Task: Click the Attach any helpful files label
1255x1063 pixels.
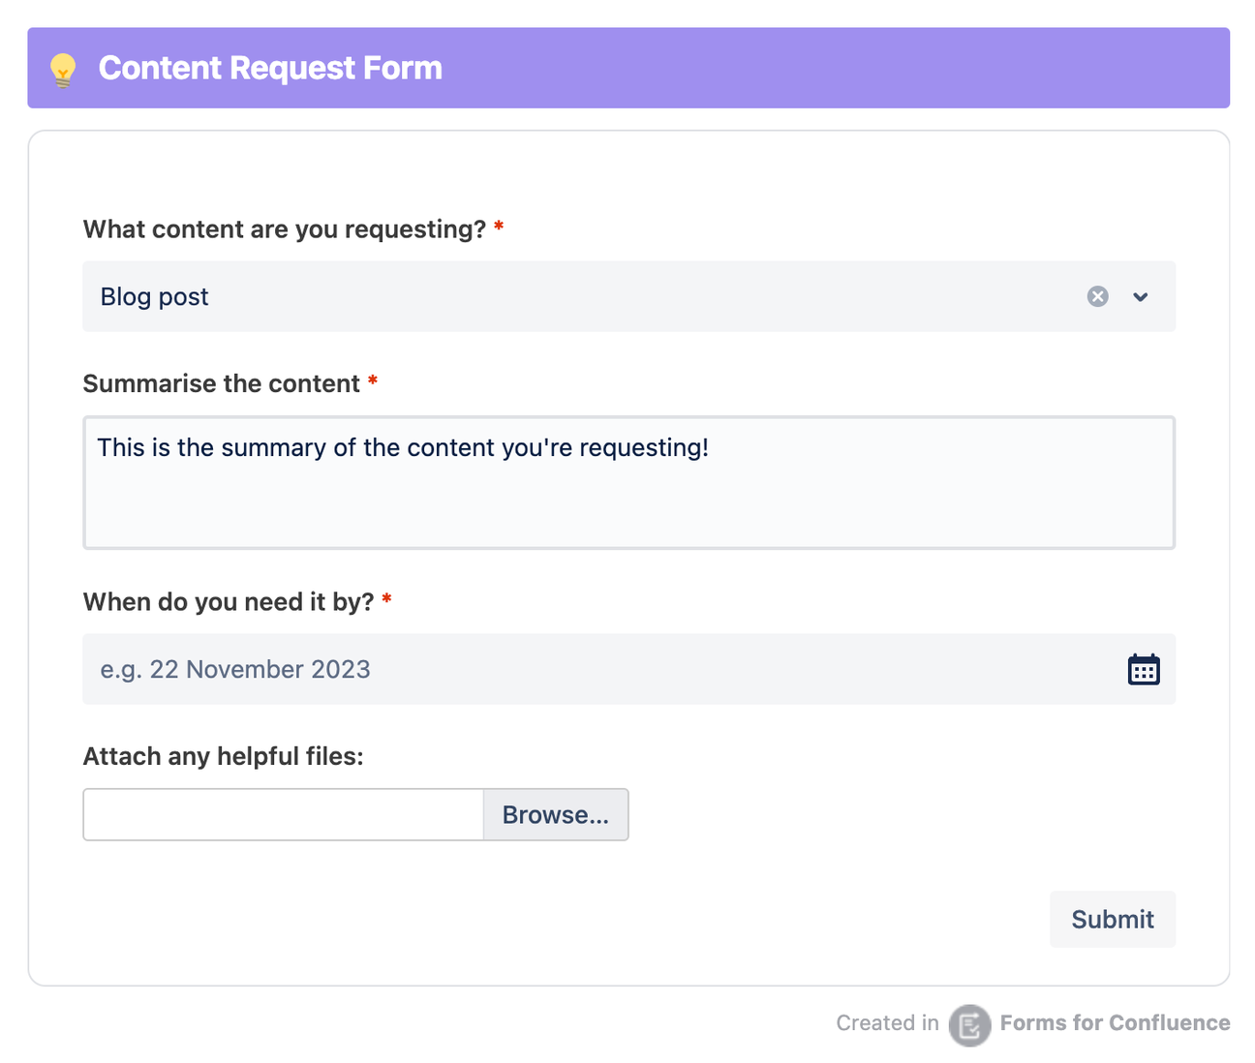Action: (x=223, y=756)
